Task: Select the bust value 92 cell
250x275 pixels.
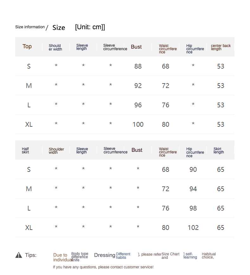Action: [x=138, y=86]
